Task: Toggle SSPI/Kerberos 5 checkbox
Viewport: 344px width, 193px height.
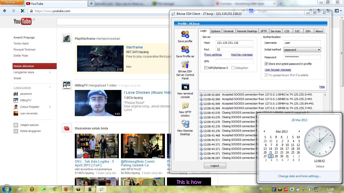Action: (x=206, y=68)
